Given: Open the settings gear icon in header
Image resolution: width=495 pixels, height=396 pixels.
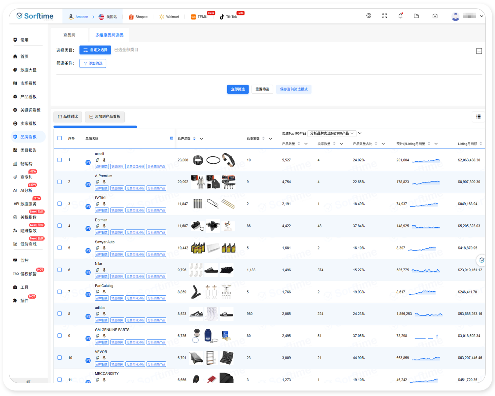Looking at the screenshot, I should 369,16.
